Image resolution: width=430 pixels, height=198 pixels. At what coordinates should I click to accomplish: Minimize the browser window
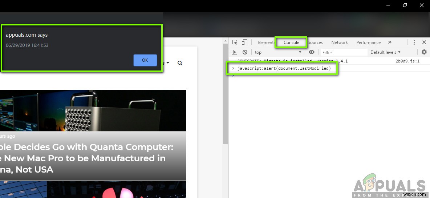(388, 5)
